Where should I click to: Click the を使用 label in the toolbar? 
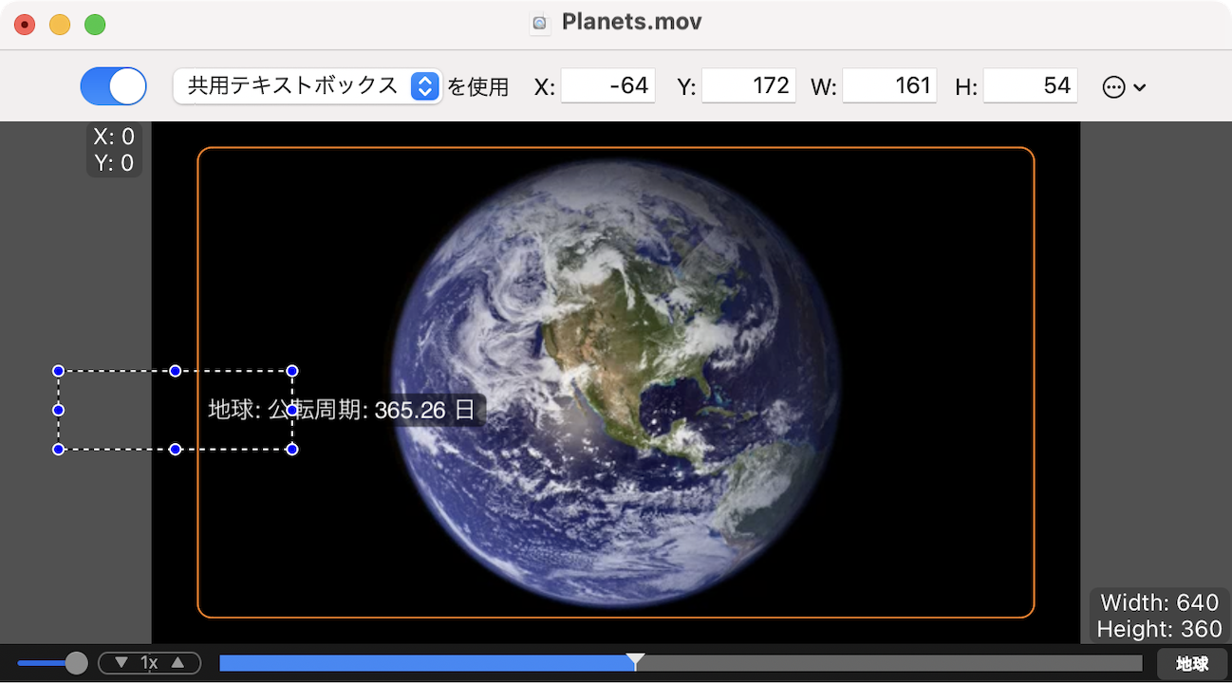(478, 87)
